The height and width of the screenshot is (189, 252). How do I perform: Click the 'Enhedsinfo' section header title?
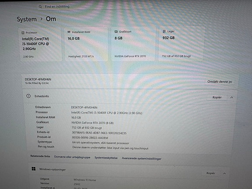(42, 96)
